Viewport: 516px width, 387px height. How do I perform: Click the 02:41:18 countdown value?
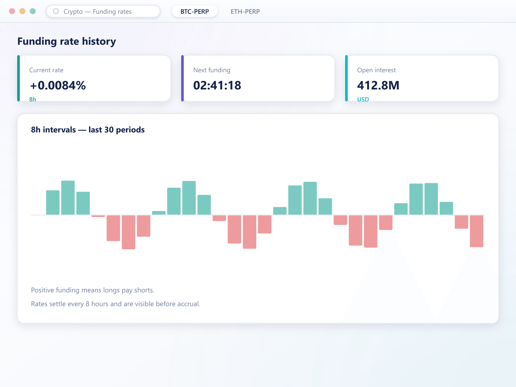tap(217, 85)
